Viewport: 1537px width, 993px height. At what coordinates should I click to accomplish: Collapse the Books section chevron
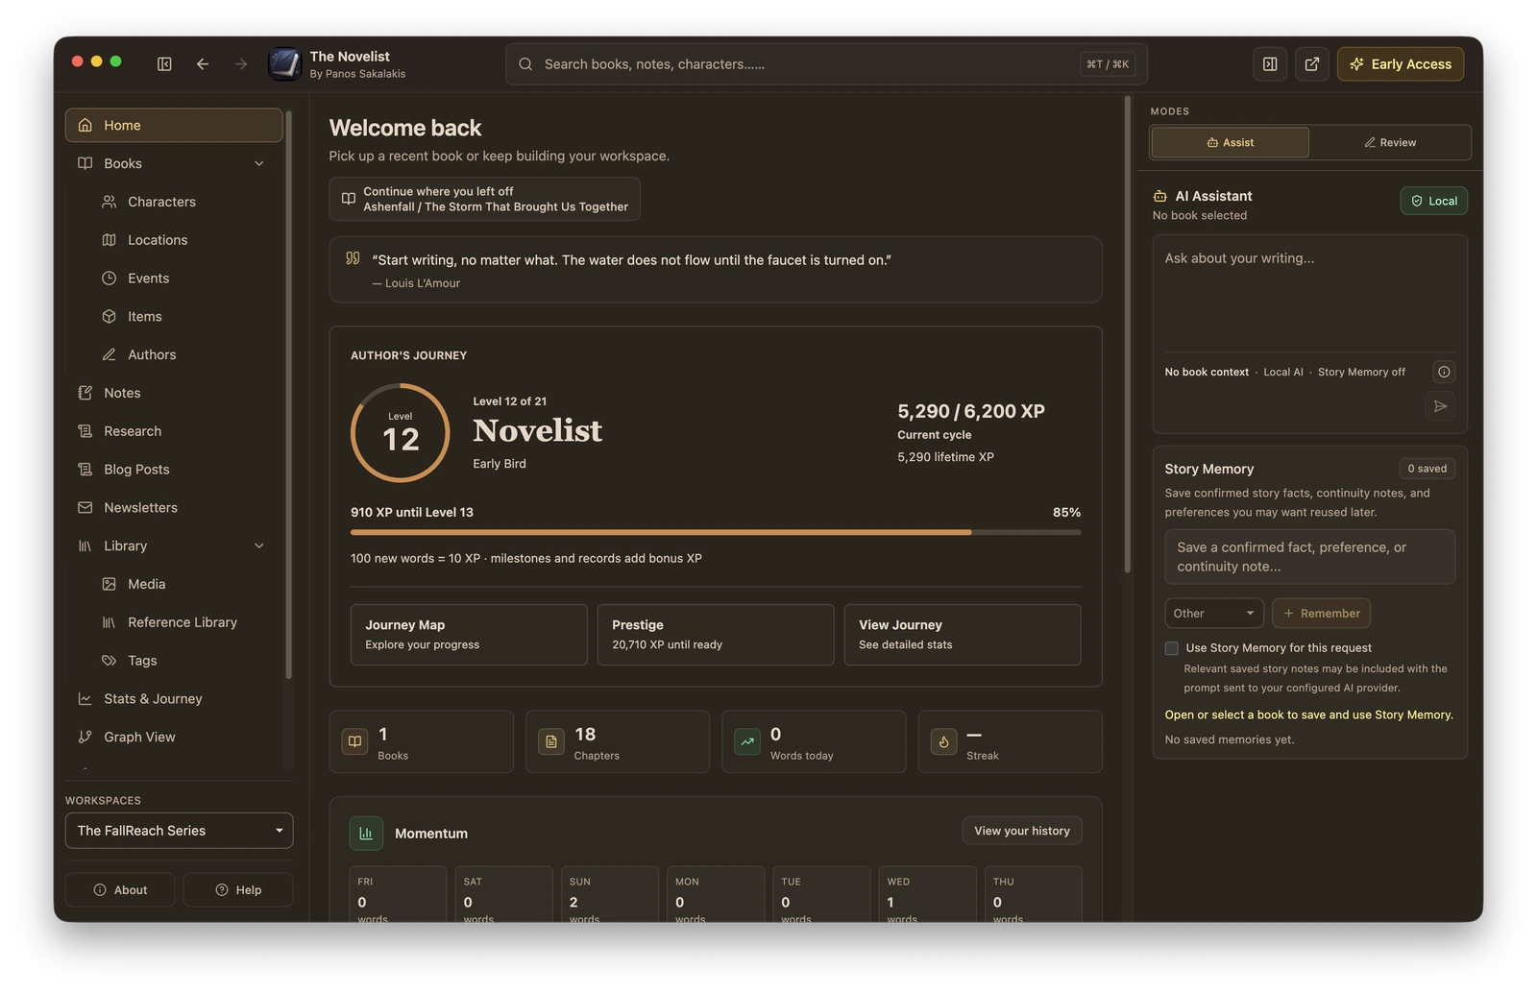(x=259, y=163)
